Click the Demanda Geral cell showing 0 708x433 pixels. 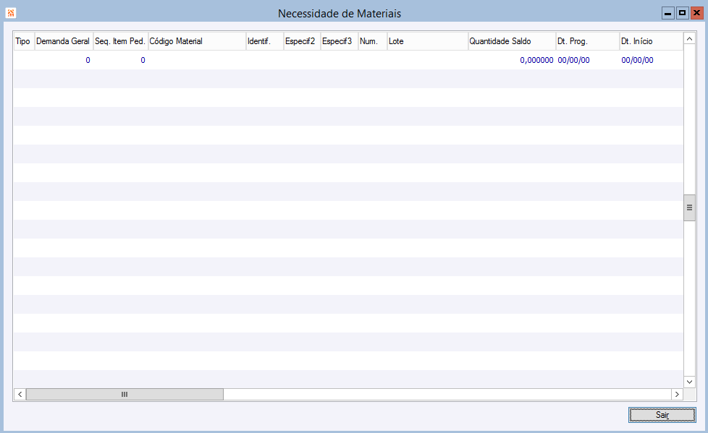coord(64,60)
